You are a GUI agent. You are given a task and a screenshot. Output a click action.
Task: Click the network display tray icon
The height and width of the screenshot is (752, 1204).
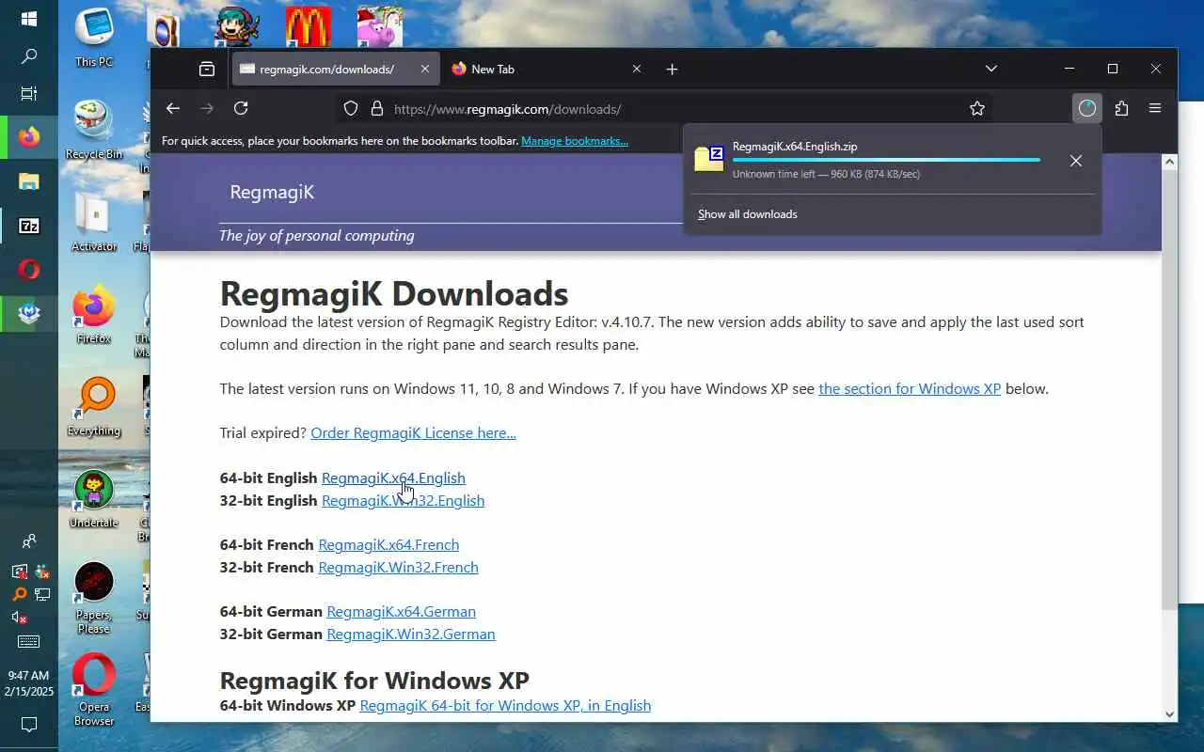pyautogui.click(x=42, y=594)
